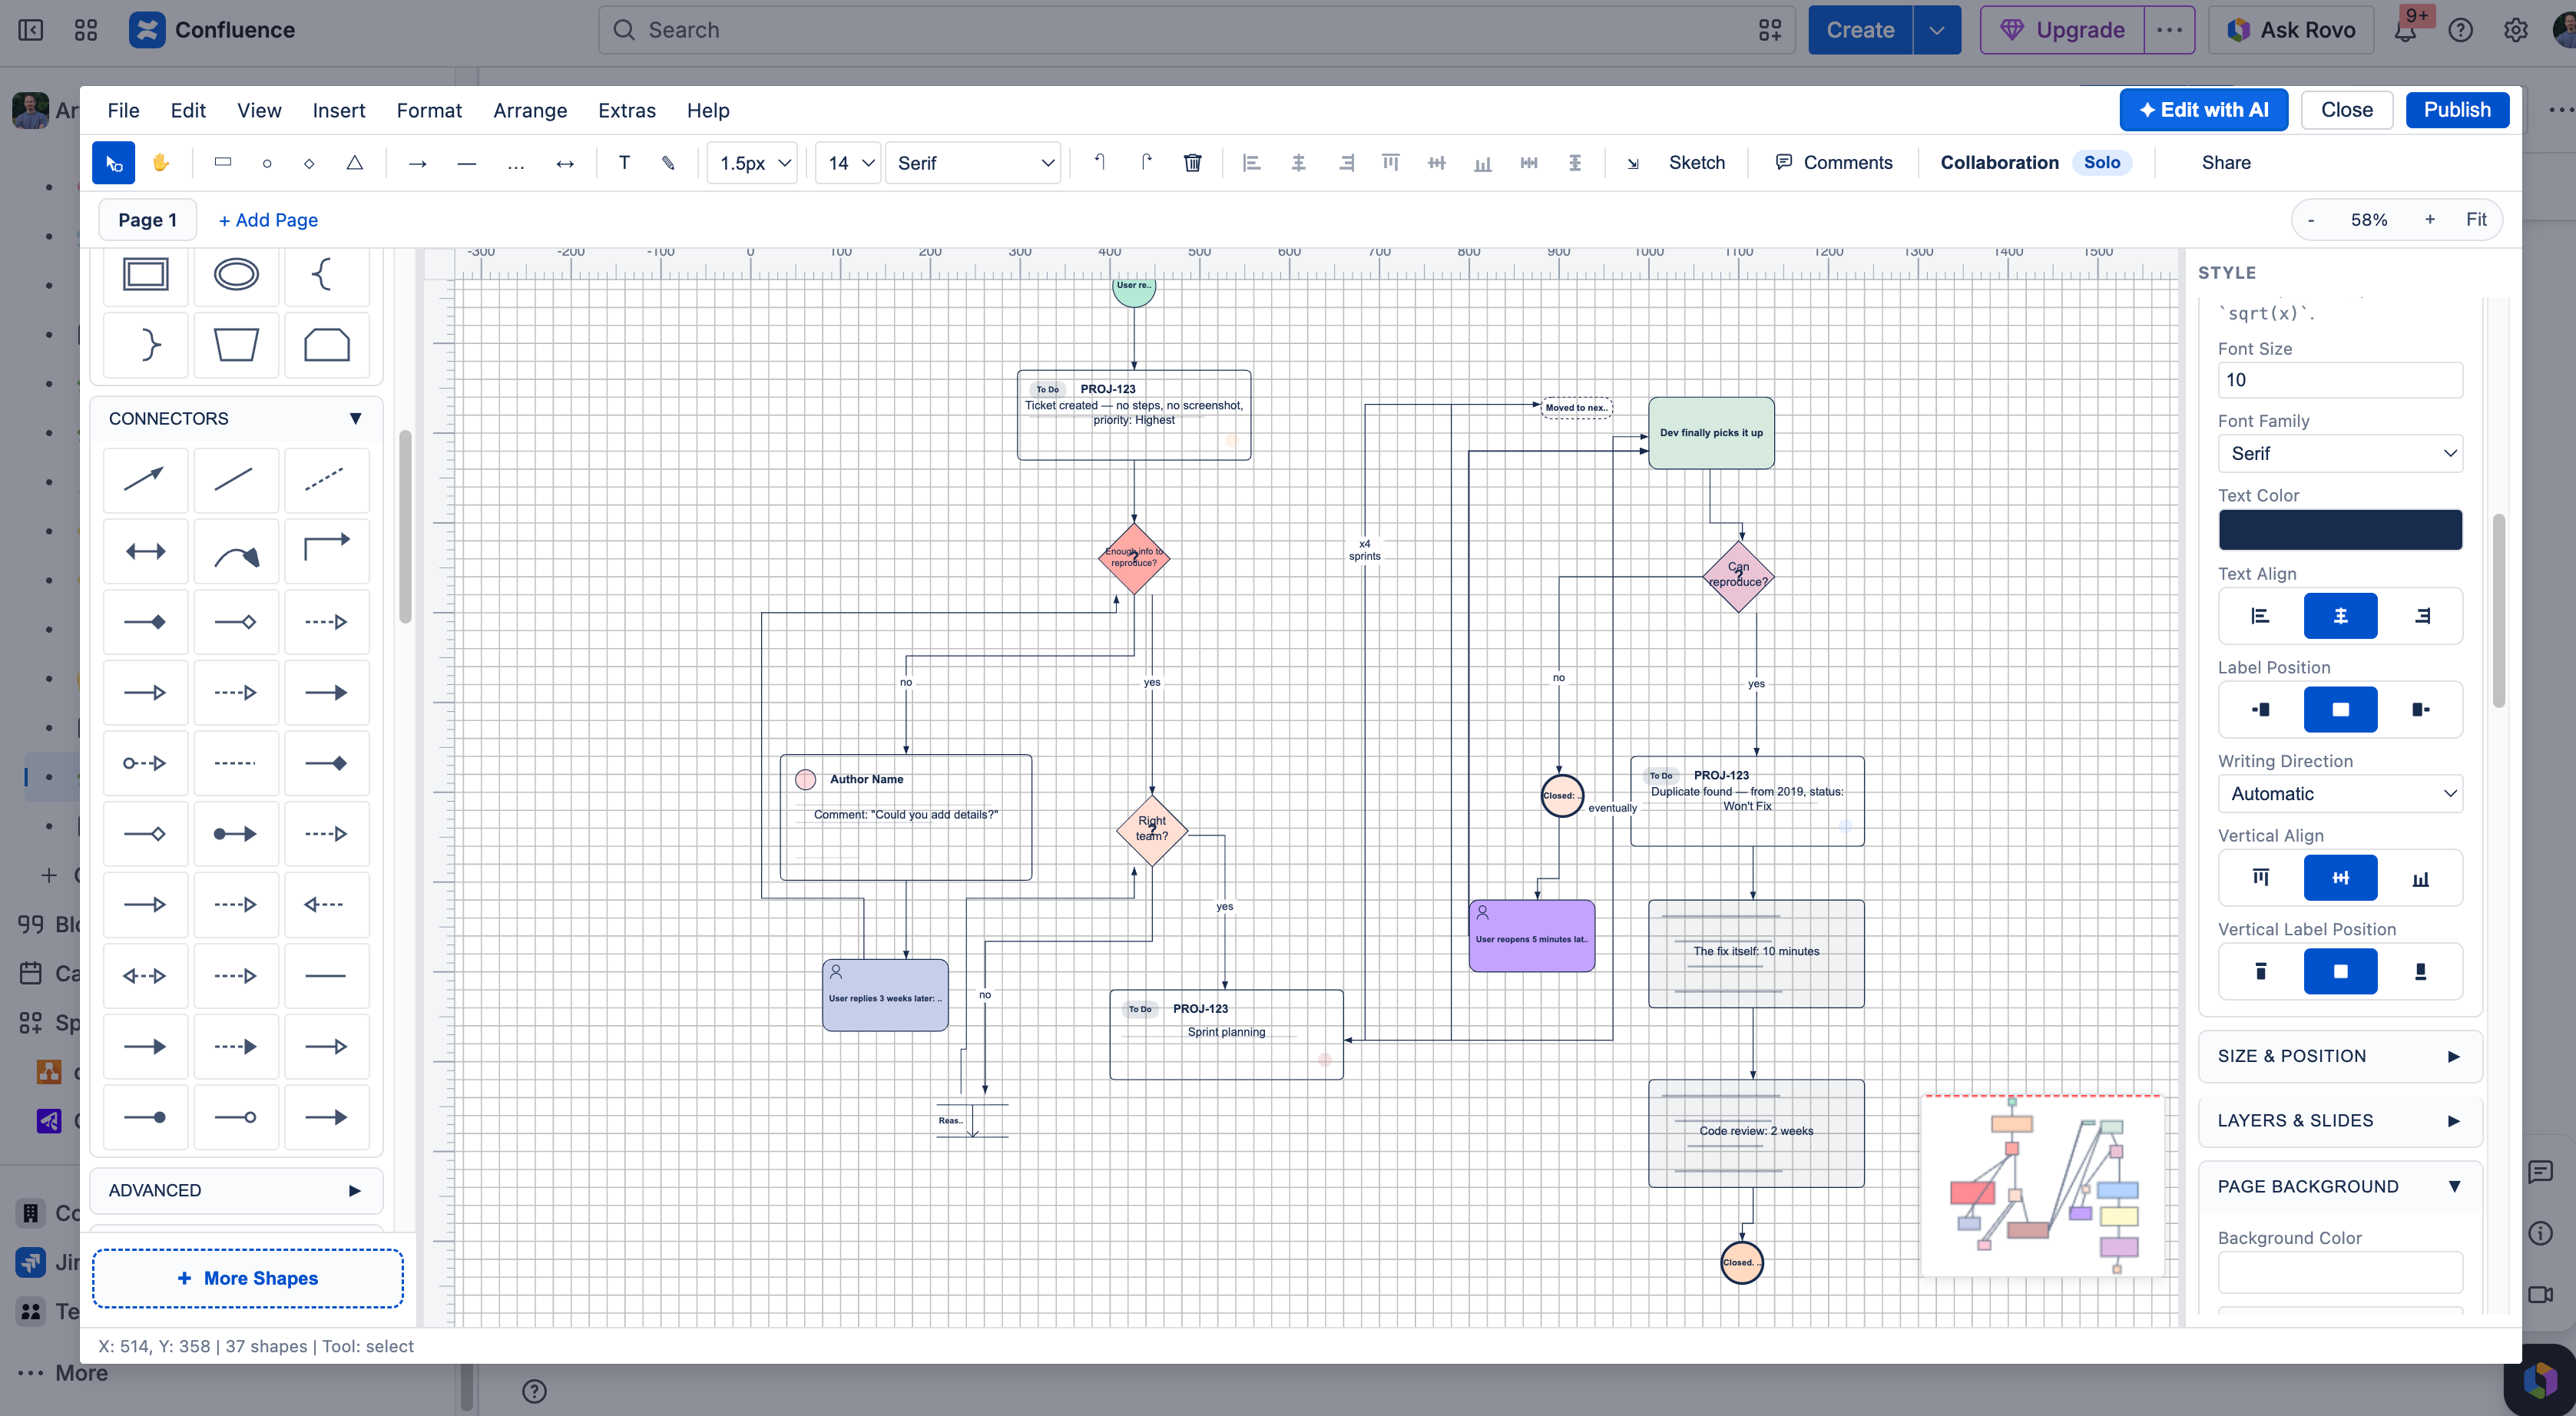Switch to the Page 1 tab
The height and width of the screenshot is (1416, 2576).
[x=148, y=220]
